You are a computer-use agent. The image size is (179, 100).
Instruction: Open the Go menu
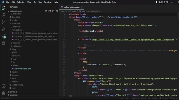tap(35, 2)
